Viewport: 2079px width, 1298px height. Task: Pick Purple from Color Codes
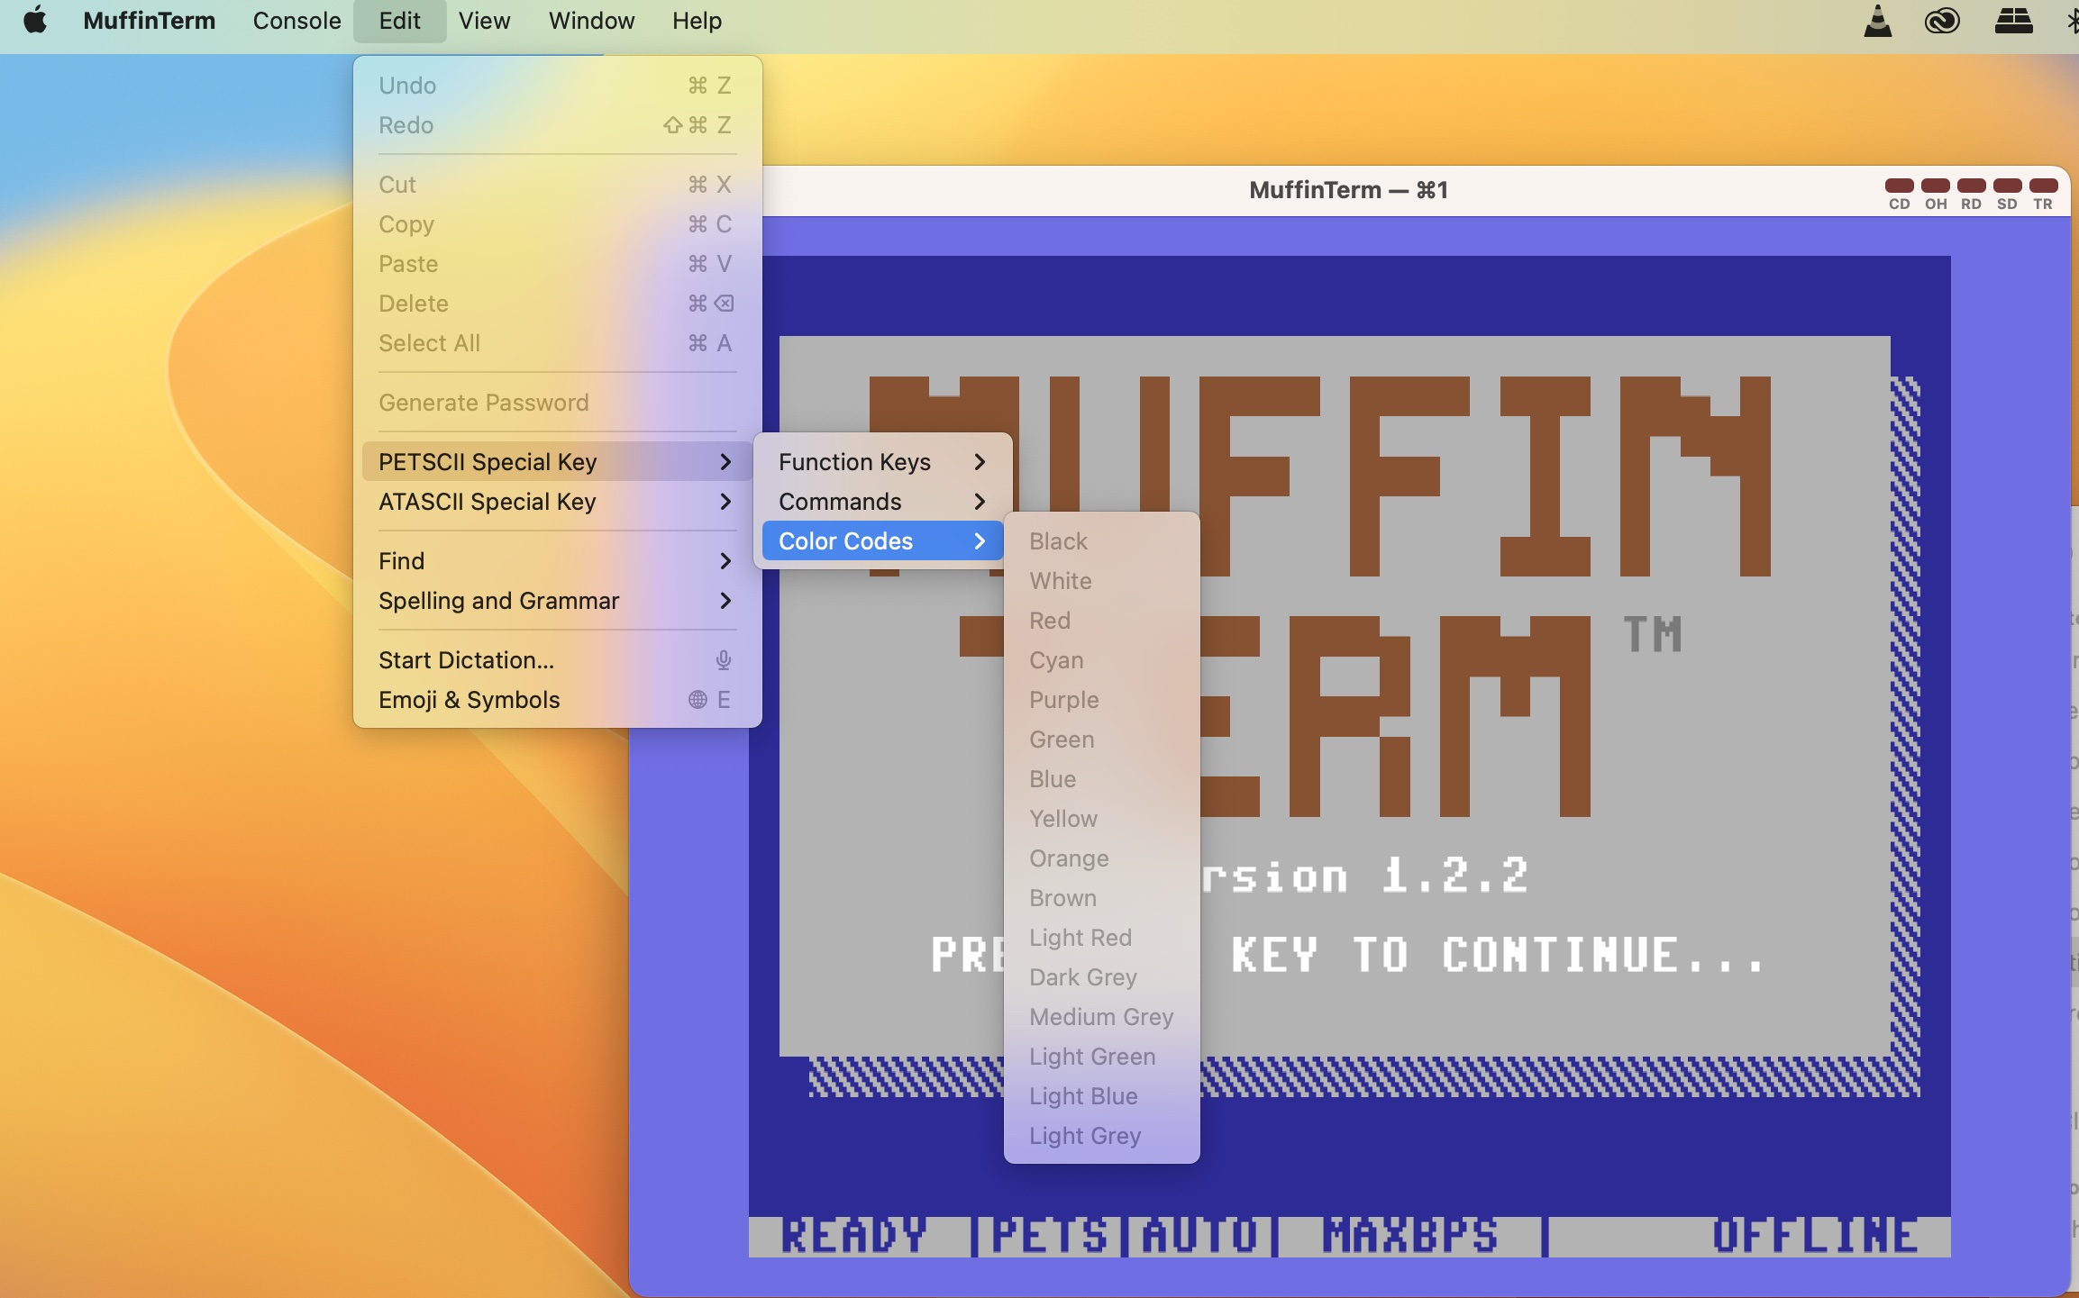(1101, 700)
